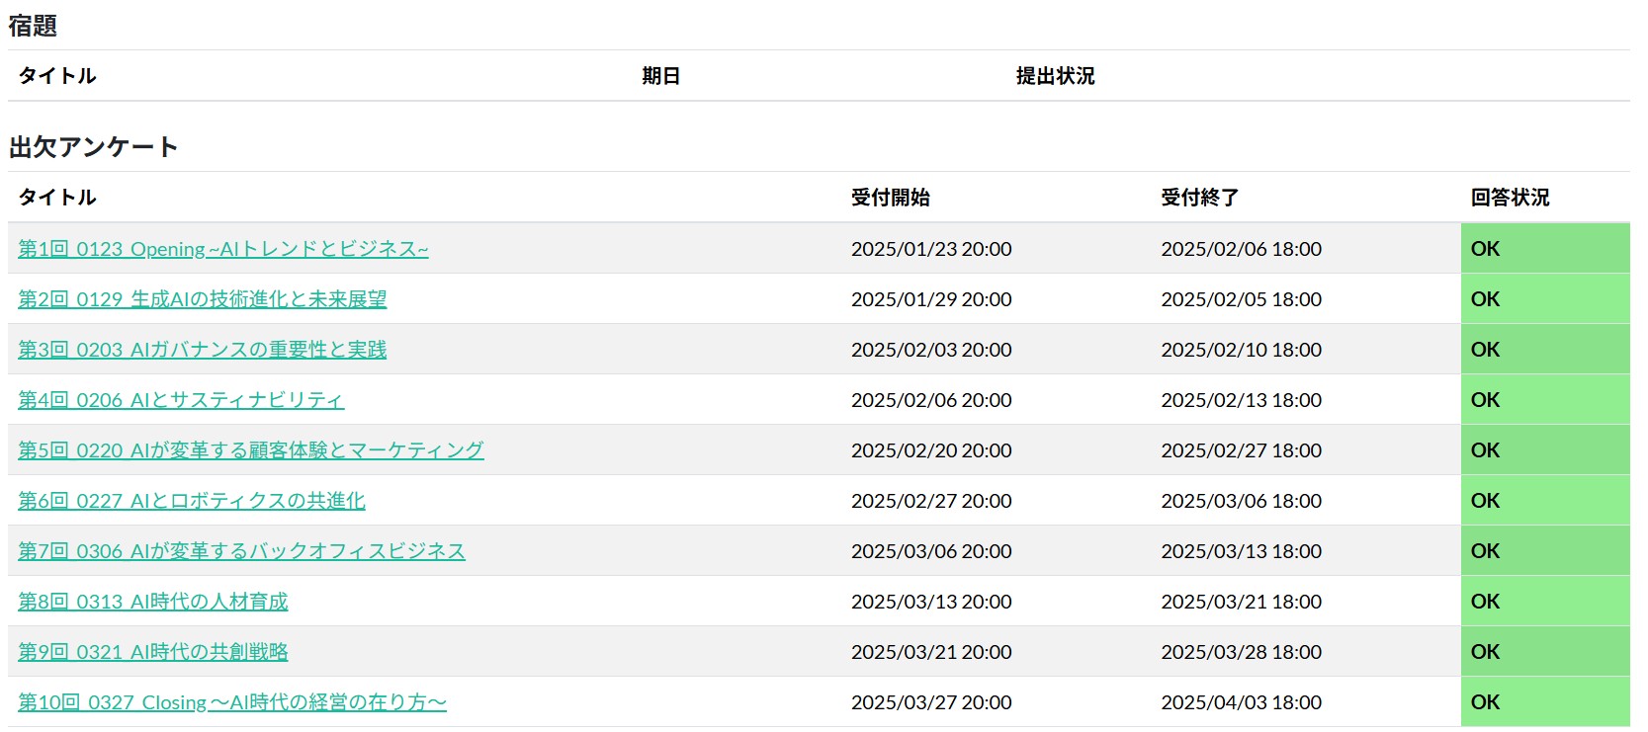Click the 第10回 0327 Closing survey link
This screenshot has height=732, width=1648.
pos(231,702)
